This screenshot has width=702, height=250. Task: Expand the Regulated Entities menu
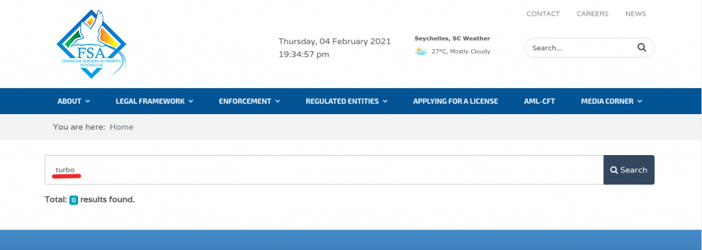tap(346, 101)
